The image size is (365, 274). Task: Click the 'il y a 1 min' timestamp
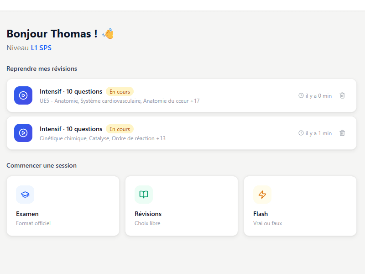pyautogui.click(x=318, y=133)
